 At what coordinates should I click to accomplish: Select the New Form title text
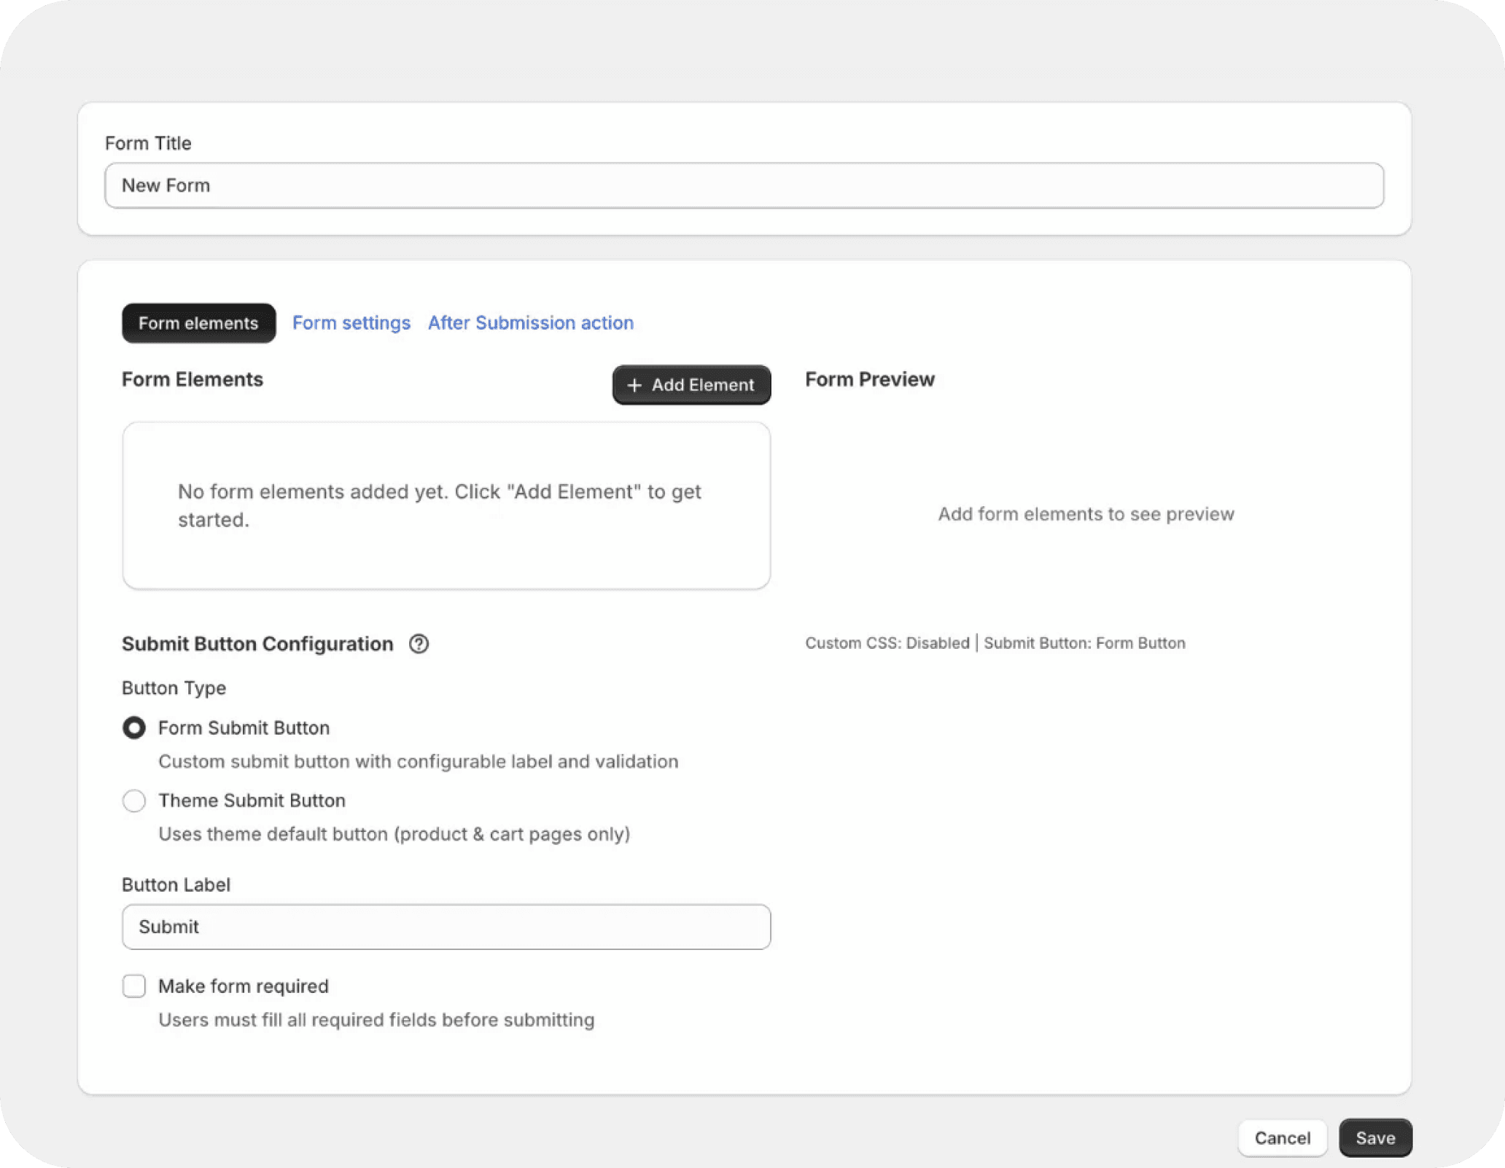pos(166,186)
